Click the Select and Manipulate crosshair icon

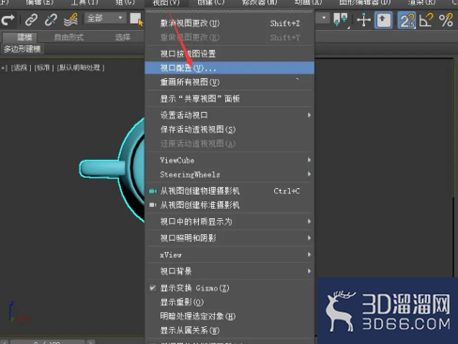point(363,21)
